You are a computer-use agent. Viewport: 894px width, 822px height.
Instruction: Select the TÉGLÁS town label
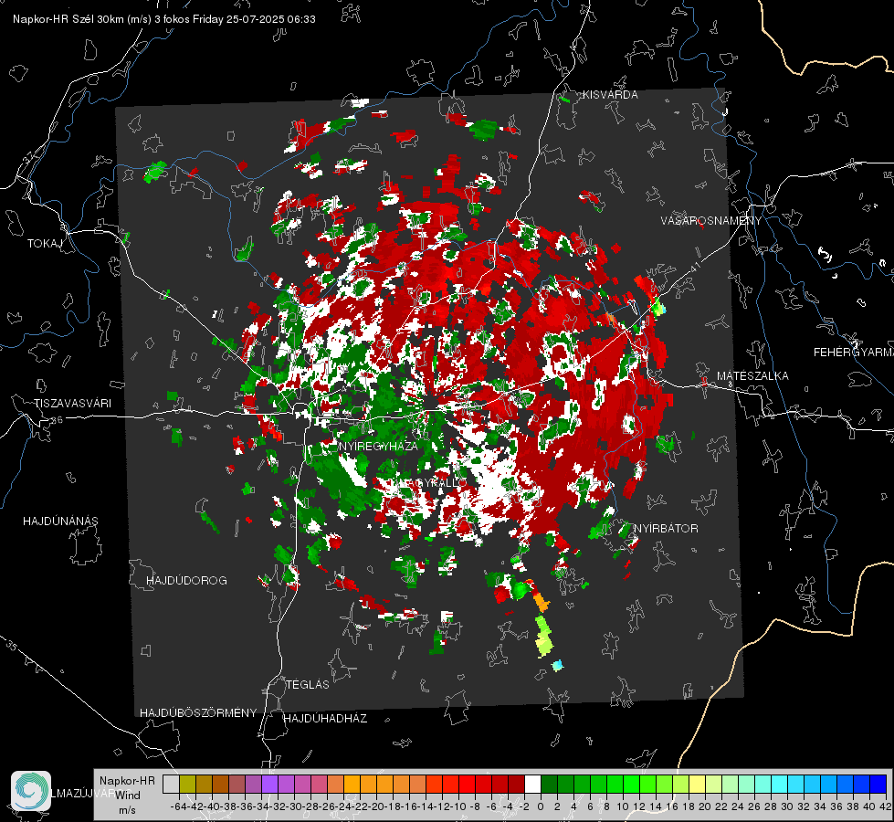click(308, 685)
